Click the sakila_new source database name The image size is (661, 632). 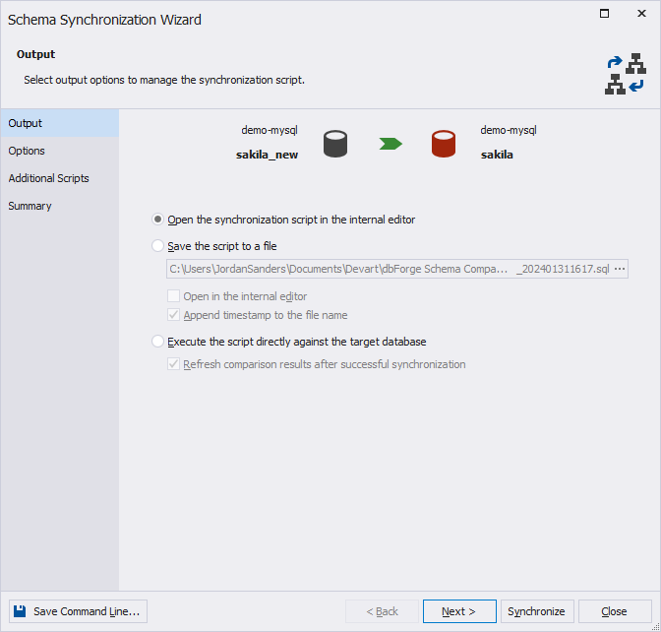click(x=267, y=155)
